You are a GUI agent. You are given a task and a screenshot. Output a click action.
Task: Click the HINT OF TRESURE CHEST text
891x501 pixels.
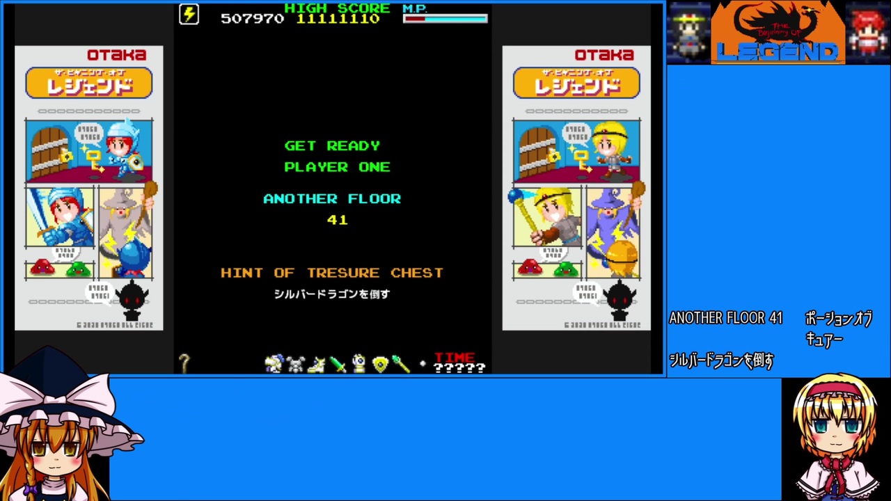(332, 272)
